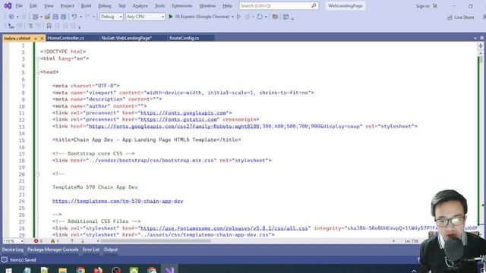Click the Bookmark toggle icon
The width and height of the screenshot is (486, 273).
49,26
